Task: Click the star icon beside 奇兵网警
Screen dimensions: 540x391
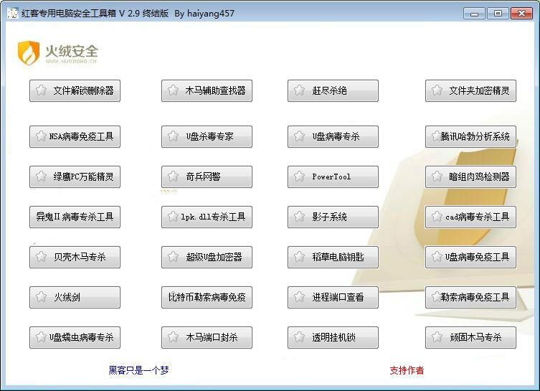Action: pos(173,176)
